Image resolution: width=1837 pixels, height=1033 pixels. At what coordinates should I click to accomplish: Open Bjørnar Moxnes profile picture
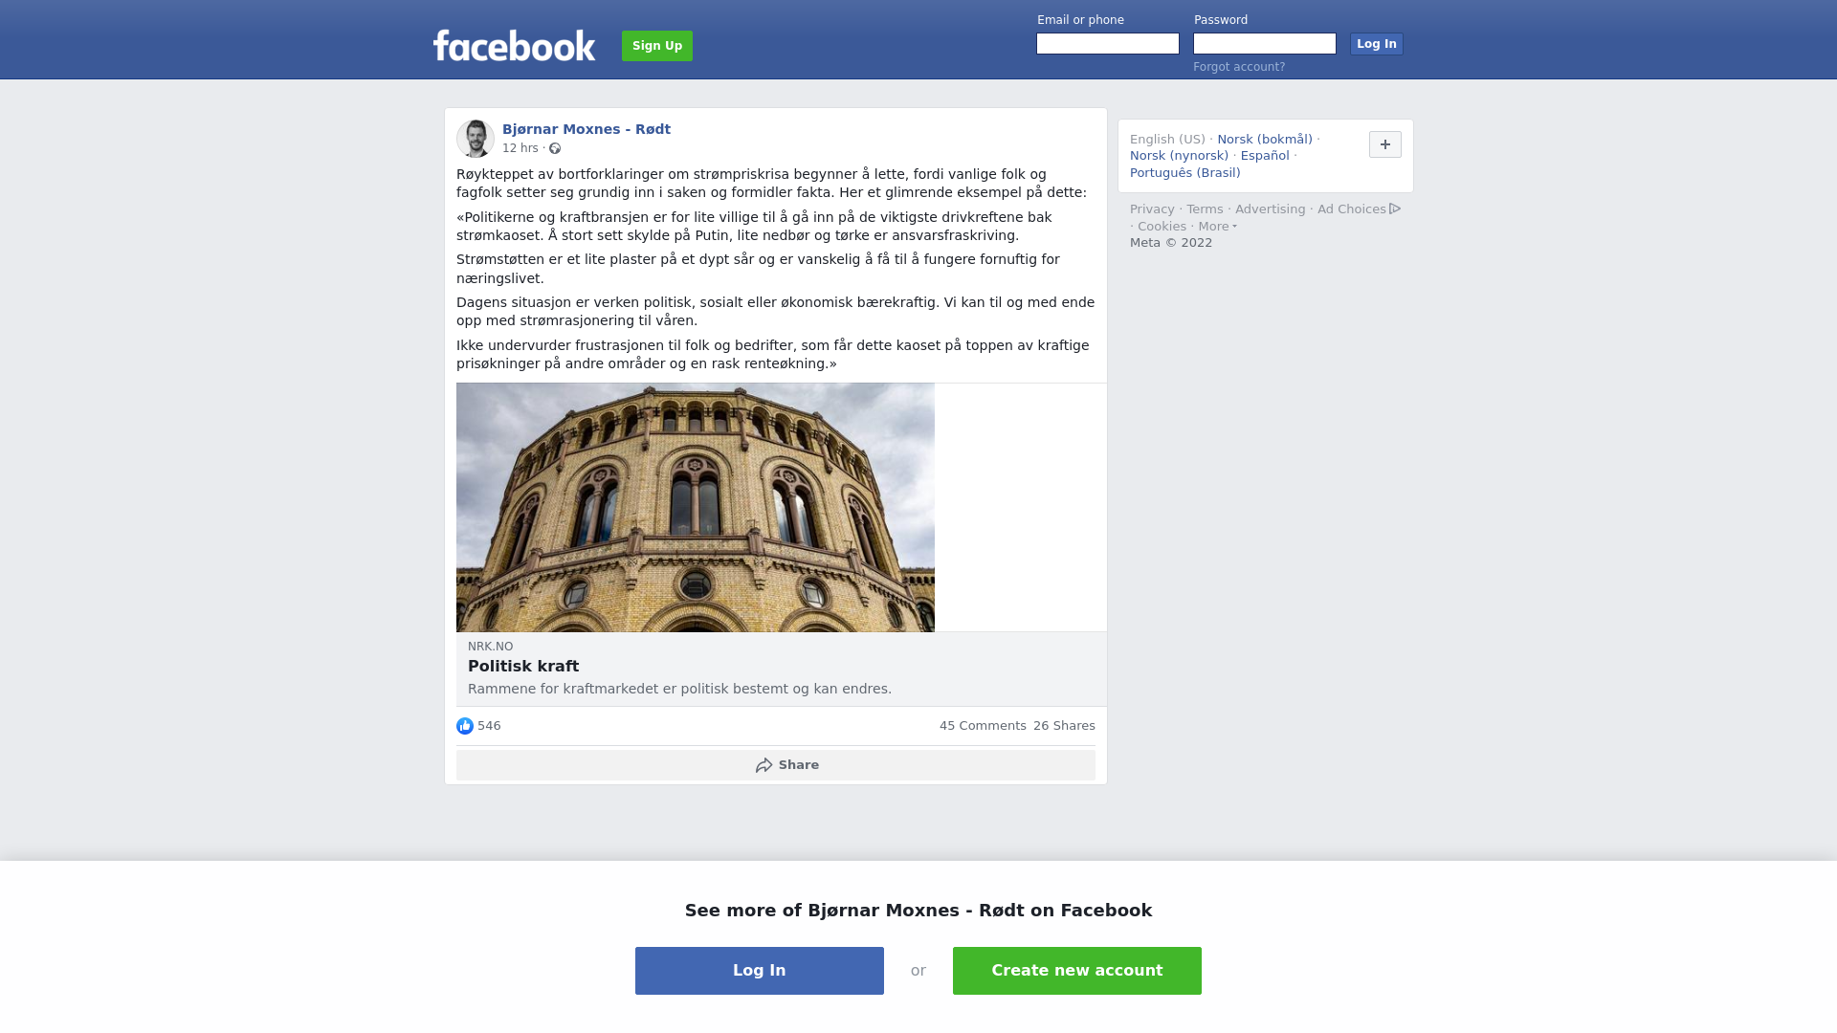pyautogui.click(x=476, y=139)
